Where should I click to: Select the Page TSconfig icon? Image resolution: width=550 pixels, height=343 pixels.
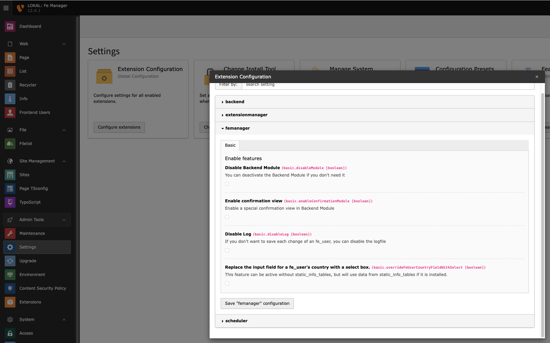(x=10, y=189)
